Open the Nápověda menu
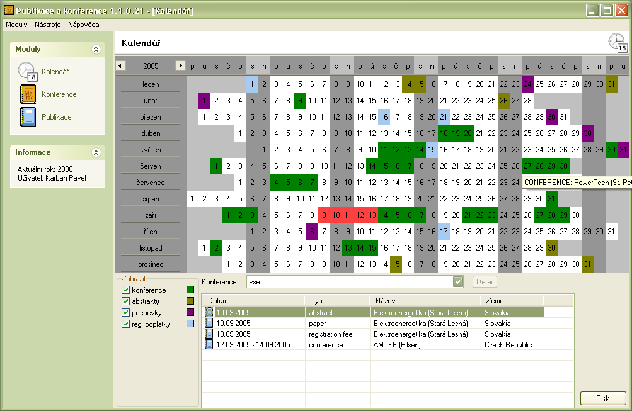The image size is (632, 411). [x=83, y=25]
